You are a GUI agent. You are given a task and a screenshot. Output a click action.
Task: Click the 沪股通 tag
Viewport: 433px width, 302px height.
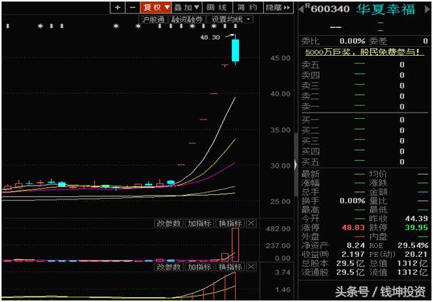point(153,19)
